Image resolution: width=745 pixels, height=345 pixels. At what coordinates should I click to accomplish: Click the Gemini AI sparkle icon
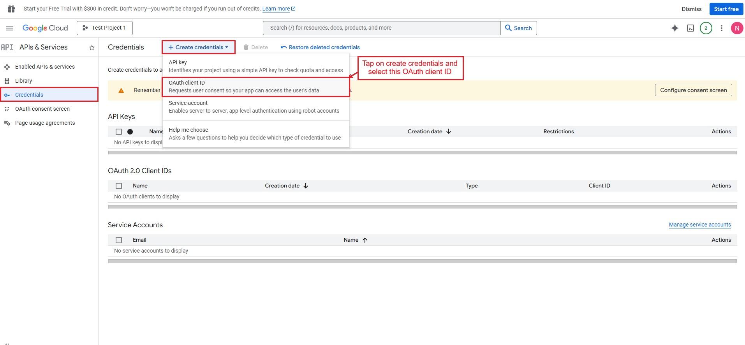[x=675, y=28]
